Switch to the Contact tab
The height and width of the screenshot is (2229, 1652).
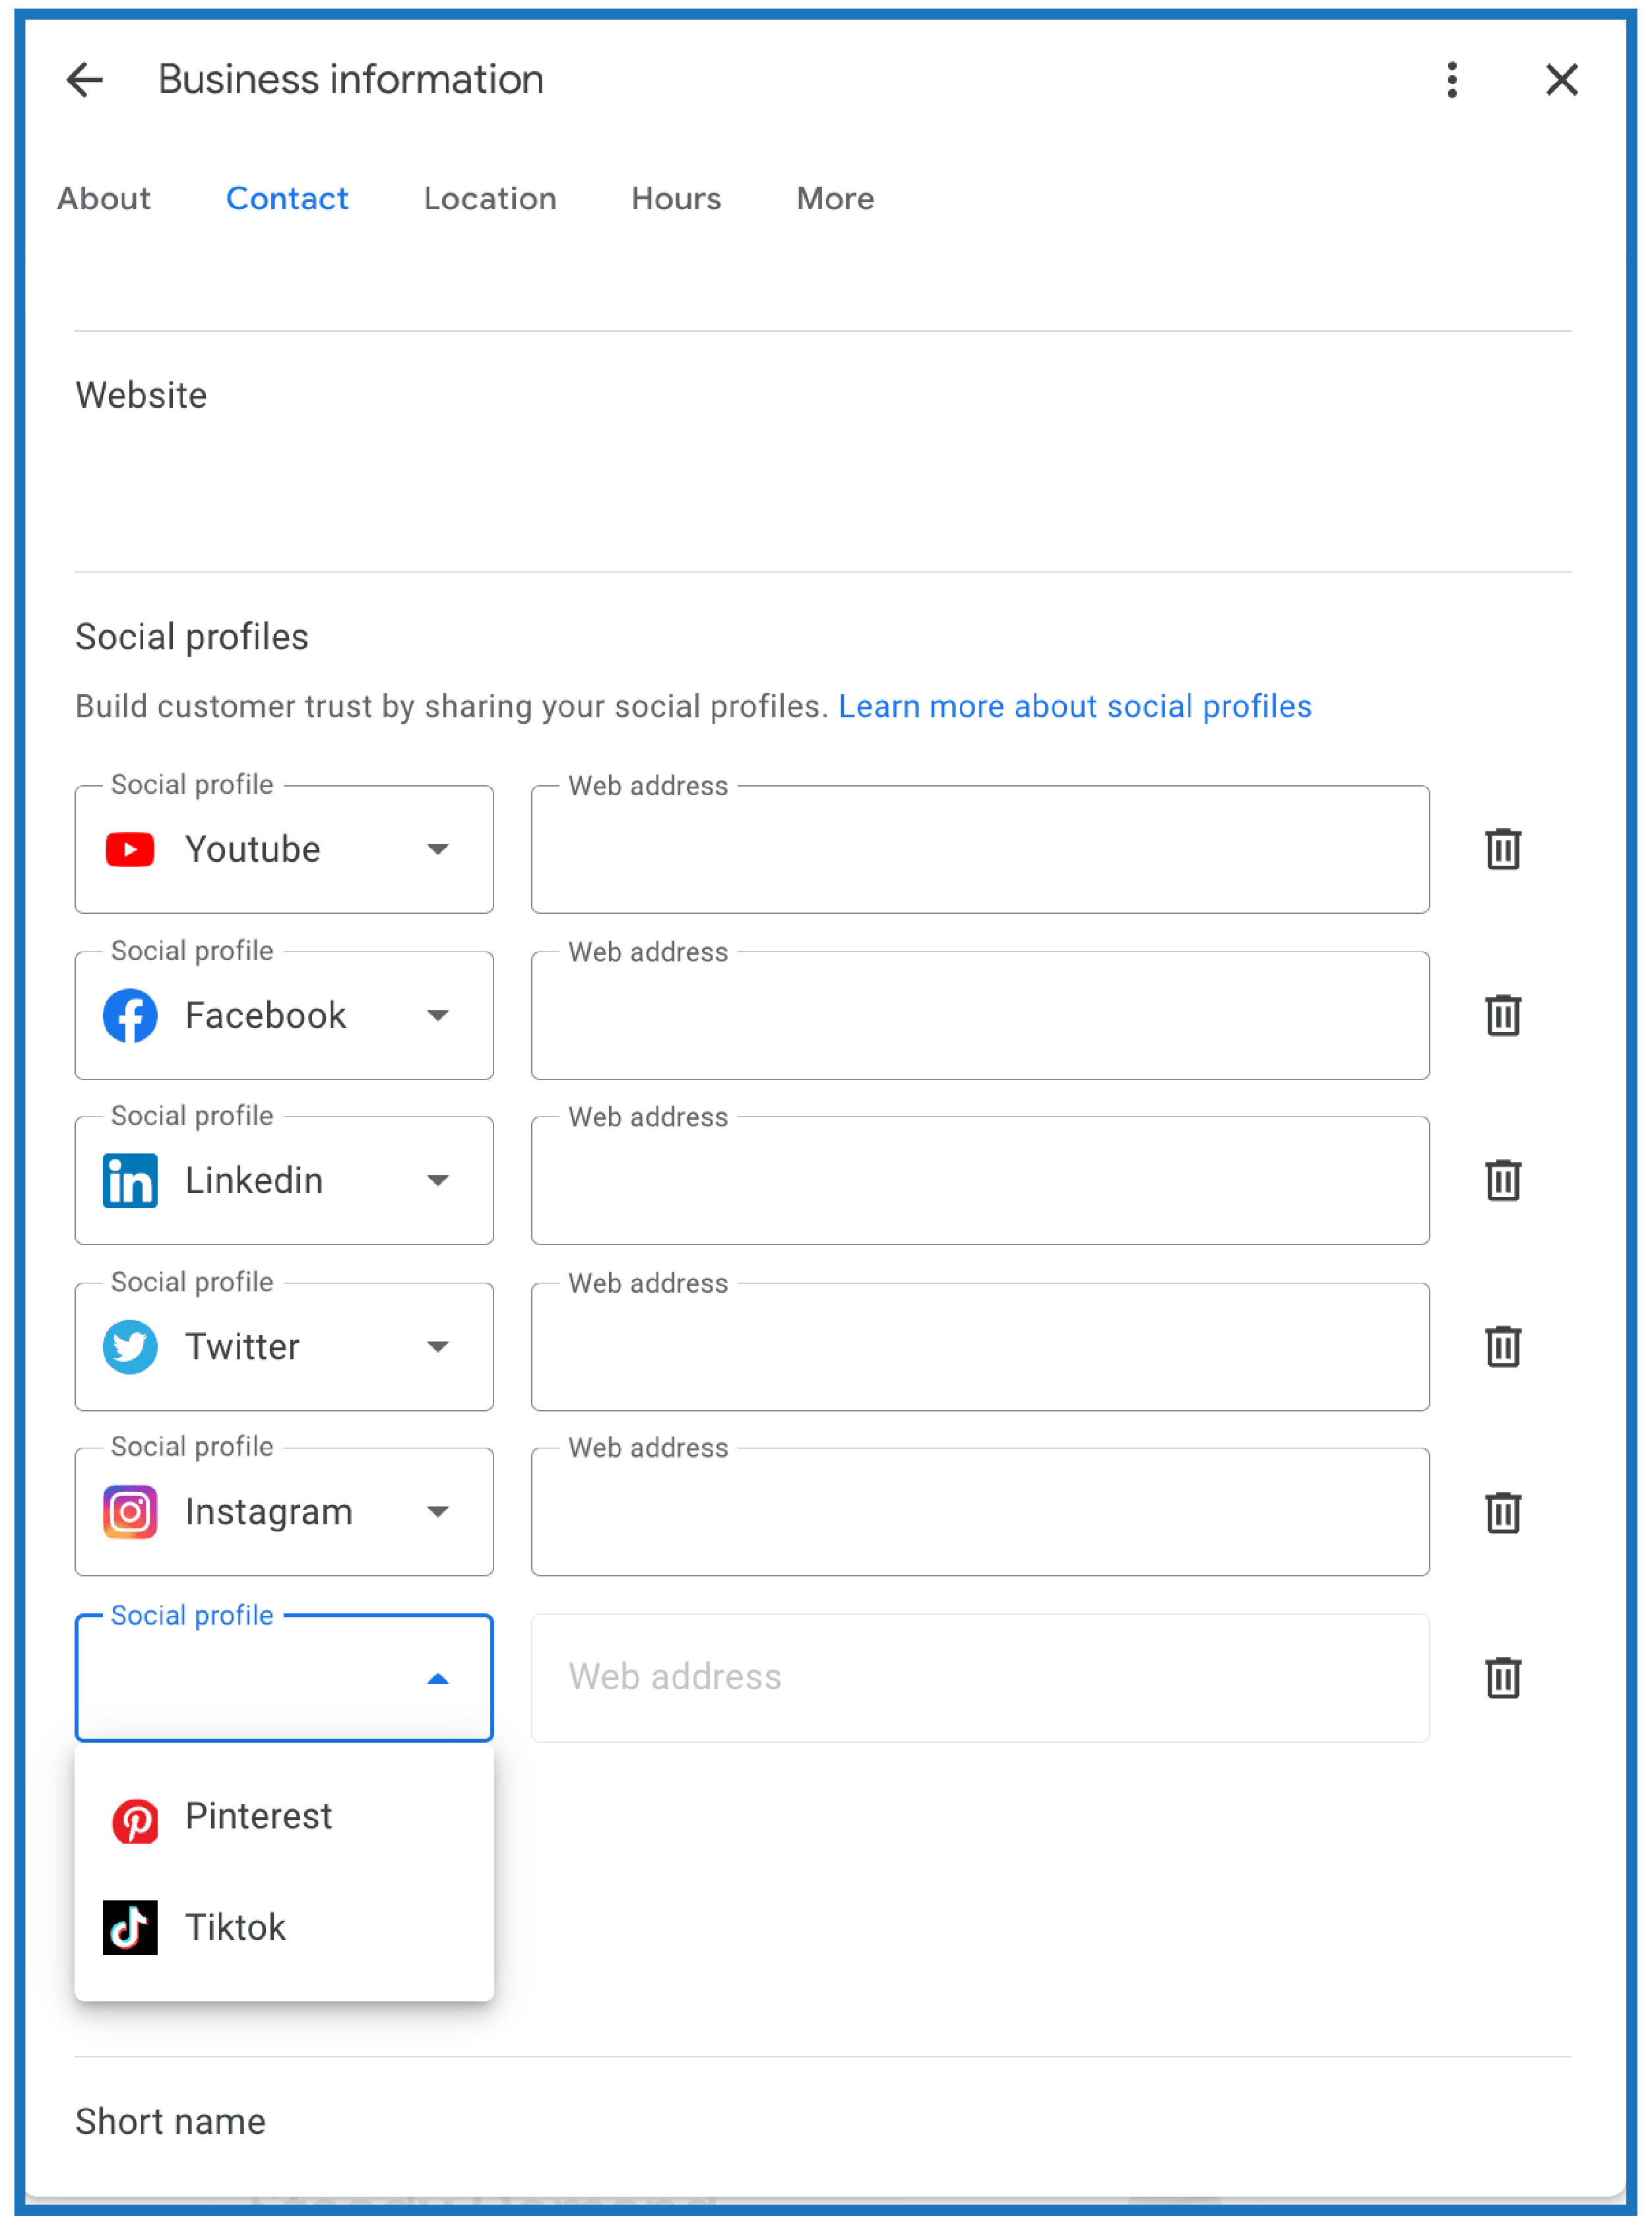pyautogui.click(x=287, y=199)
